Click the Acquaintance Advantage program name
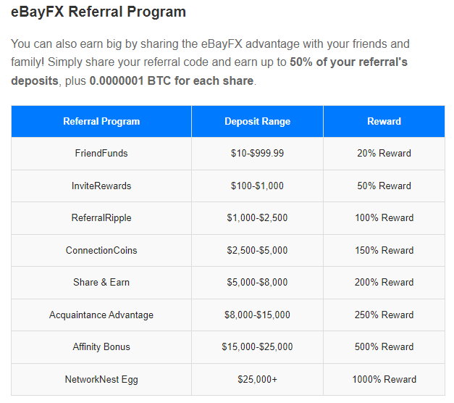 [101, 315]
